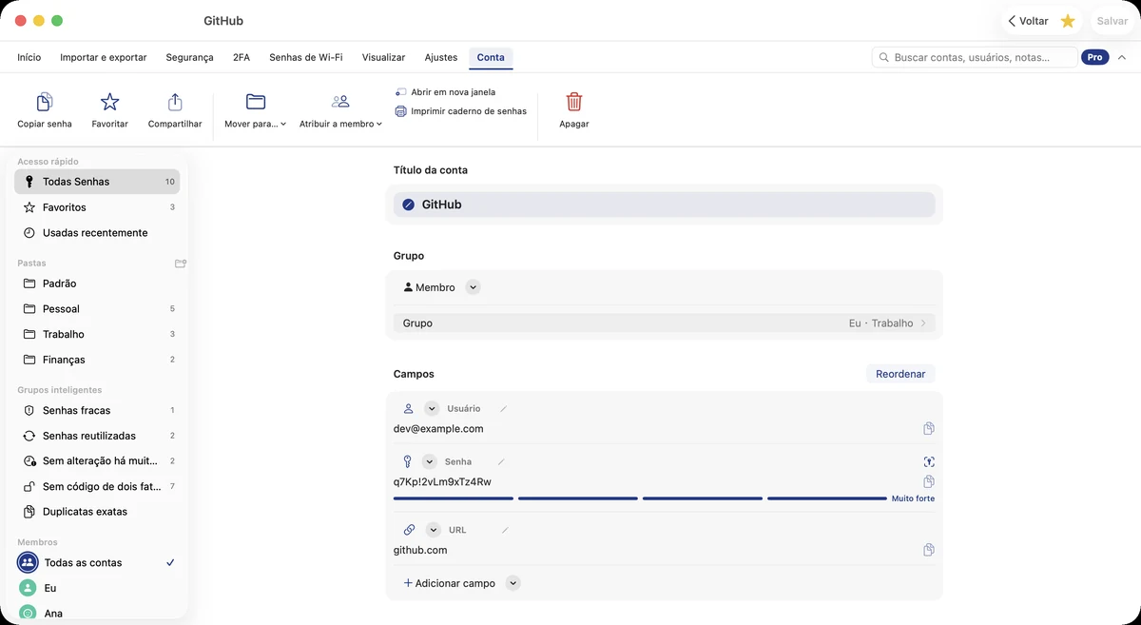This screenshot has width=1141, height=625.
Task: Open the Atribuir a membro dropdown
Action: (340, 109)
